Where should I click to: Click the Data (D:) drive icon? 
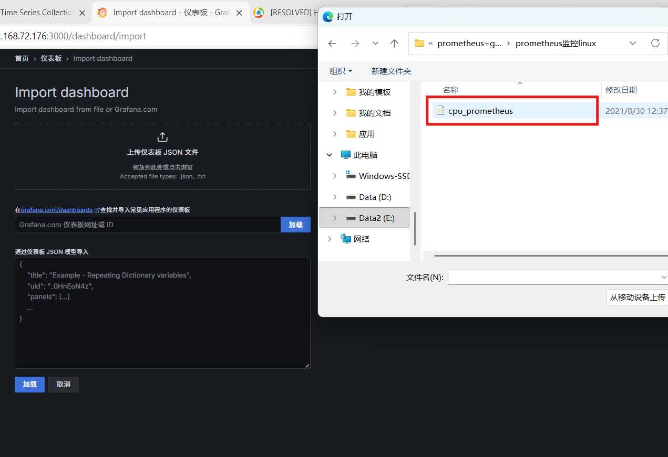[x=351, y=197]
